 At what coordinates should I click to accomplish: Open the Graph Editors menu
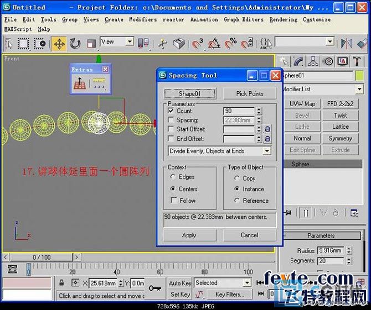(244, 19)
